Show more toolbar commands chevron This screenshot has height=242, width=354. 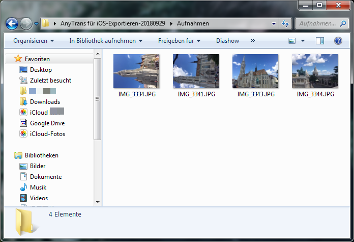tap(253, 41)
